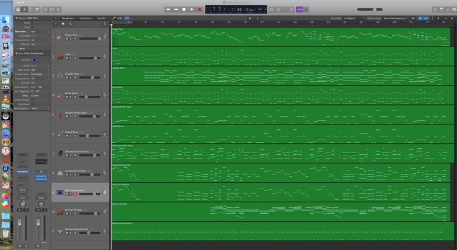Toggle the Inspector button in toolbar
The image size is (457, 250).
[x=24, y=9]
